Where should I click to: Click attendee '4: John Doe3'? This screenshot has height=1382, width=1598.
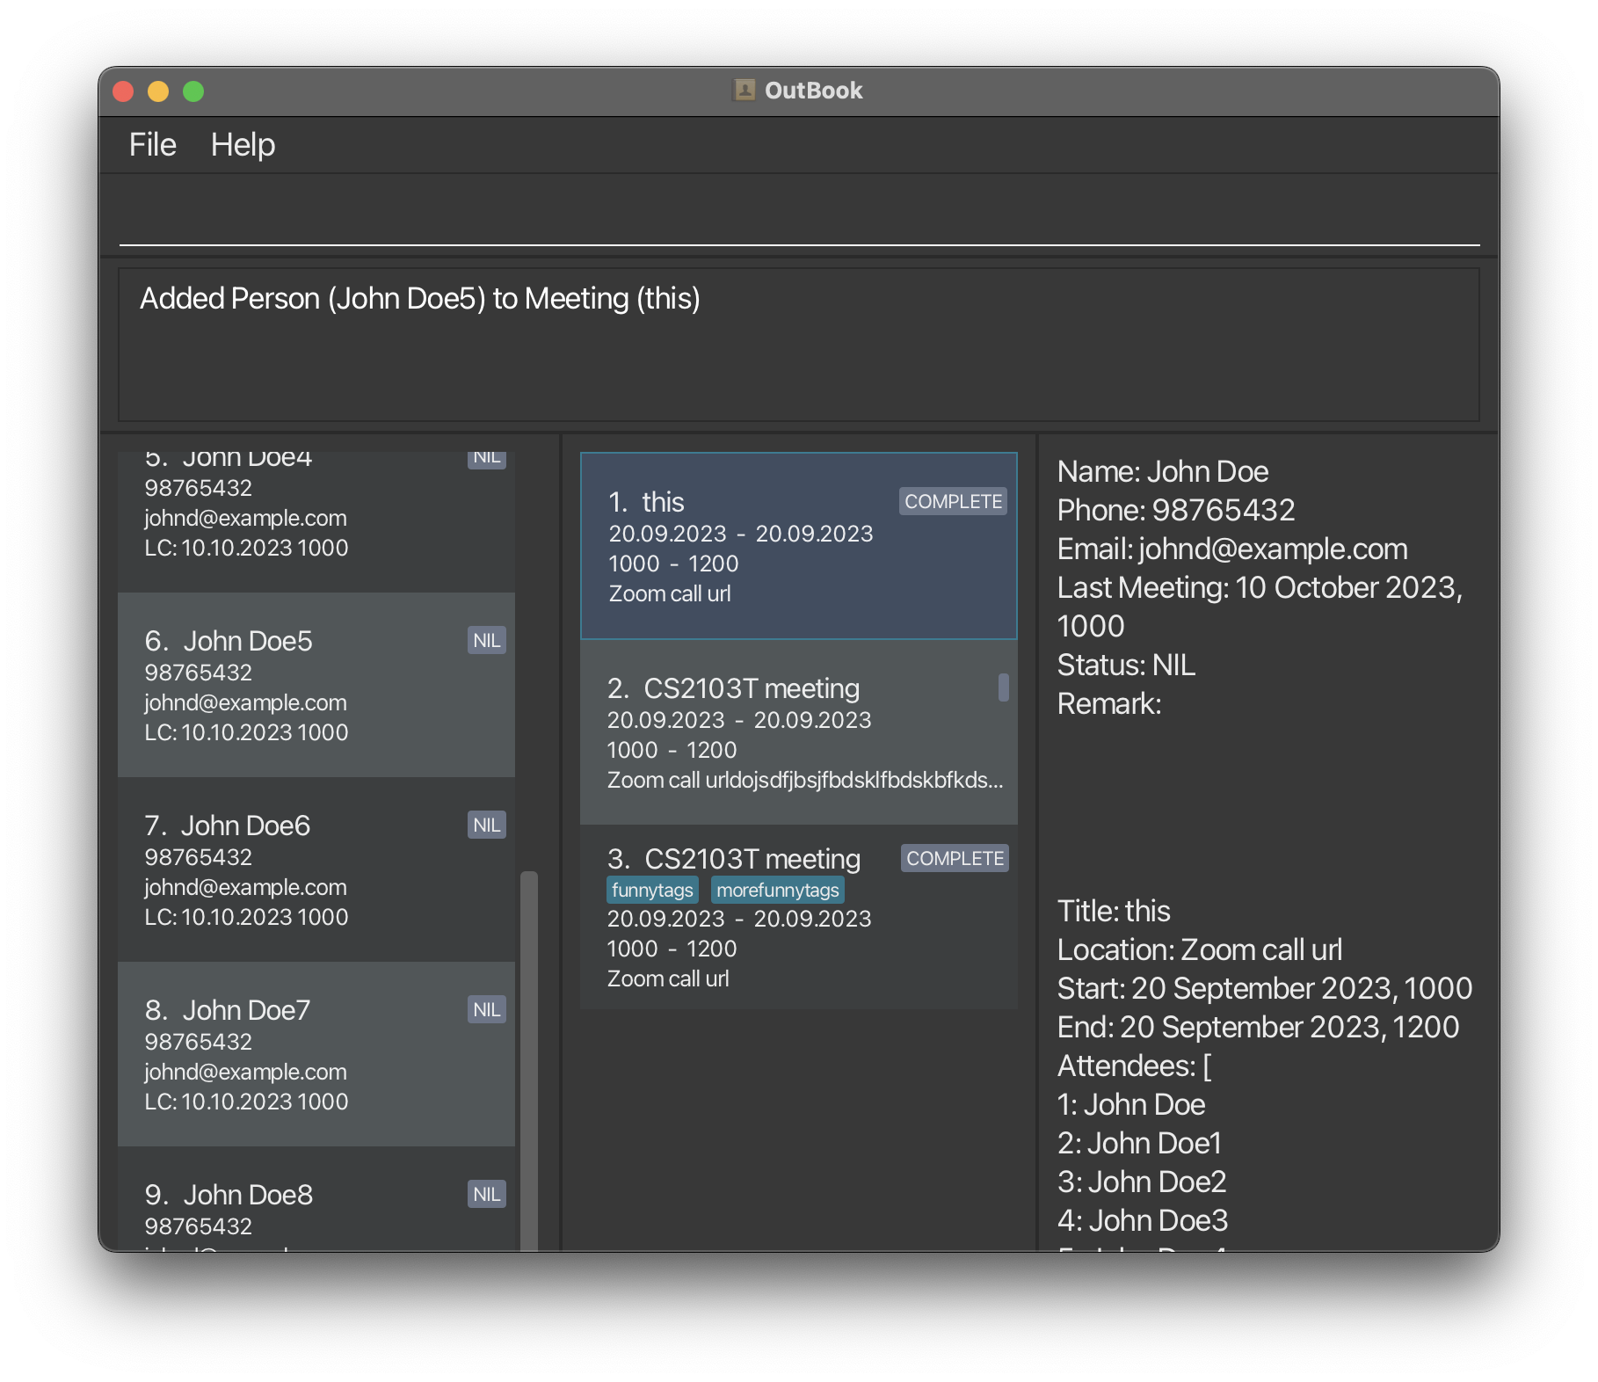click(1143, 1221)
